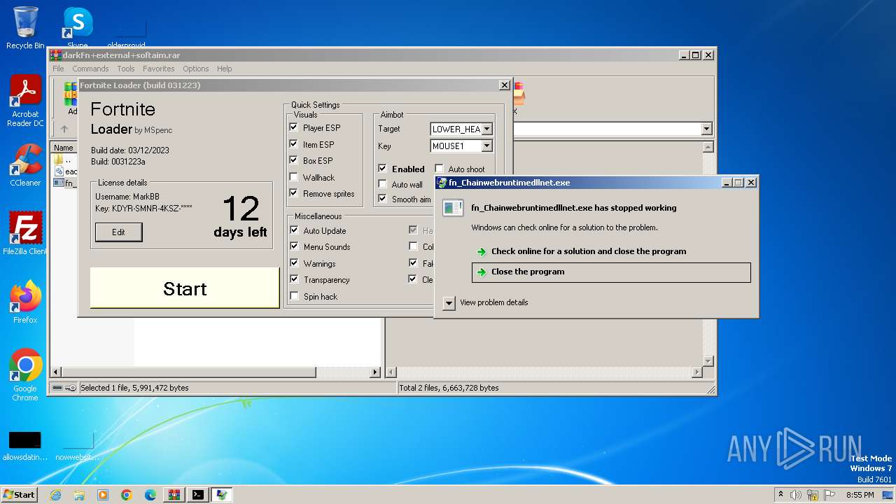Disable the Smooth aim checkbox

point(382,199)
